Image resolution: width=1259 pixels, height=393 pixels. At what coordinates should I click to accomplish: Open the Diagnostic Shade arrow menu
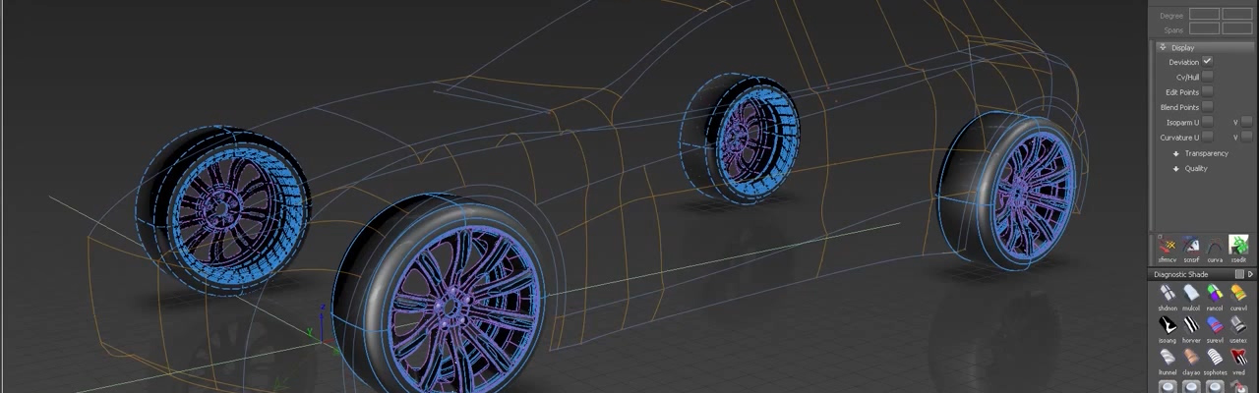pyautogui.click(x=1250, y=274)
